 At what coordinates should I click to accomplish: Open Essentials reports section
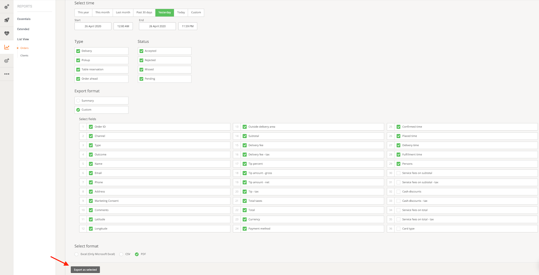coord(24,19)
